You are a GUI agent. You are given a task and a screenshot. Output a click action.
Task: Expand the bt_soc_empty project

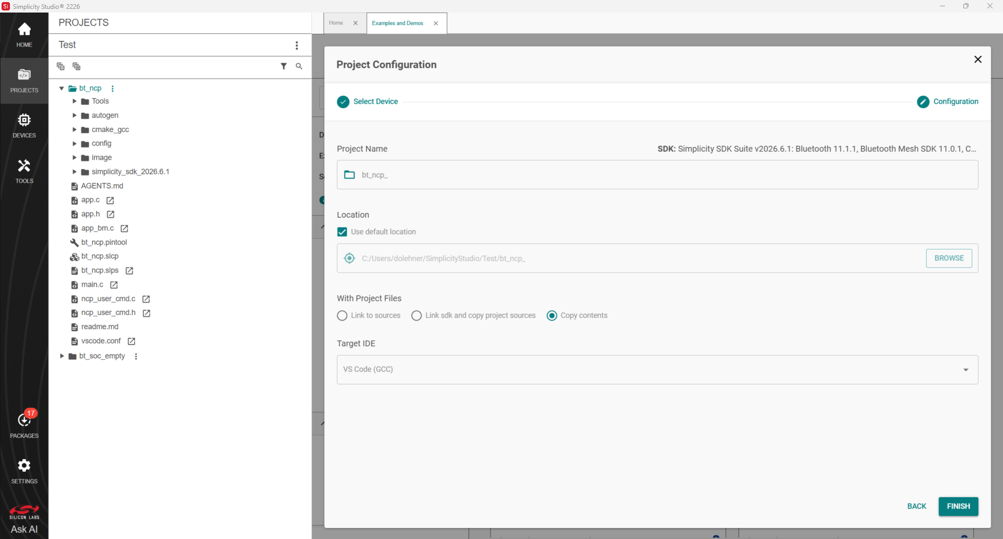[x=62, y=356]
